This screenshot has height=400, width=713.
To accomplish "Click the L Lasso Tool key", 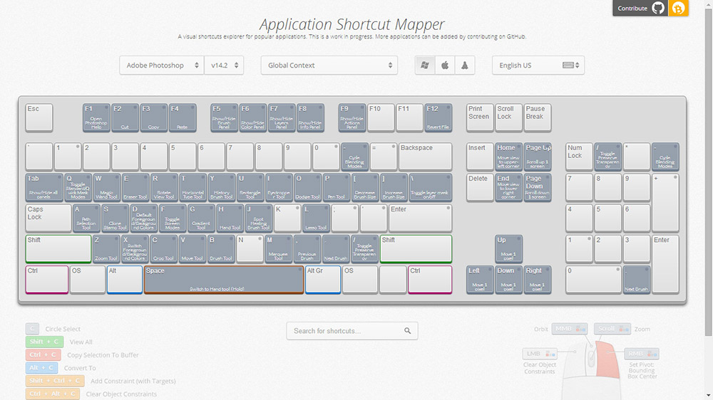I will (316, 218).
